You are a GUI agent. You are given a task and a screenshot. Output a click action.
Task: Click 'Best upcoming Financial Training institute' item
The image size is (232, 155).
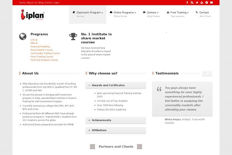(119, 95)
